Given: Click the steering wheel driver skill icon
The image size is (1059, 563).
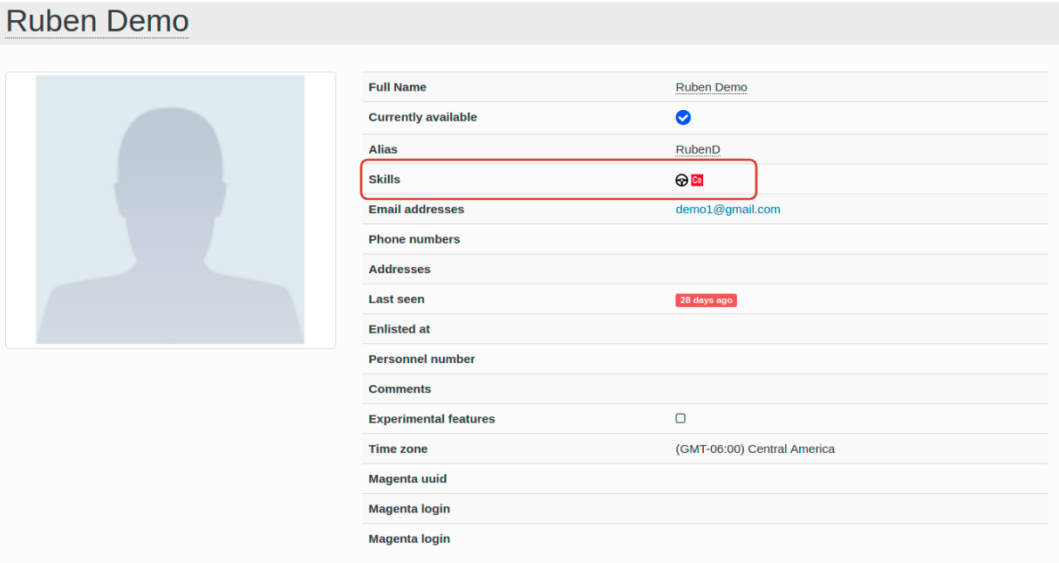Looking at the screenshot, I should pyautogui.click(x=682, y=180).
